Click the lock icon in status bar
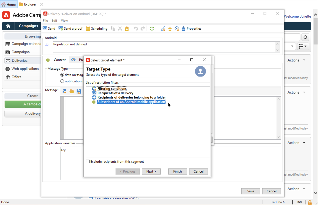This screenshot has width=318, height=205. tap(310, 202)
